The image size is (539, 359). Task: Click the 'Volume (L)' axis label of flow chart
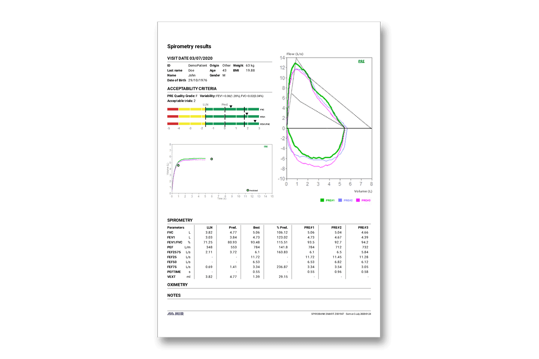point(363,191)
